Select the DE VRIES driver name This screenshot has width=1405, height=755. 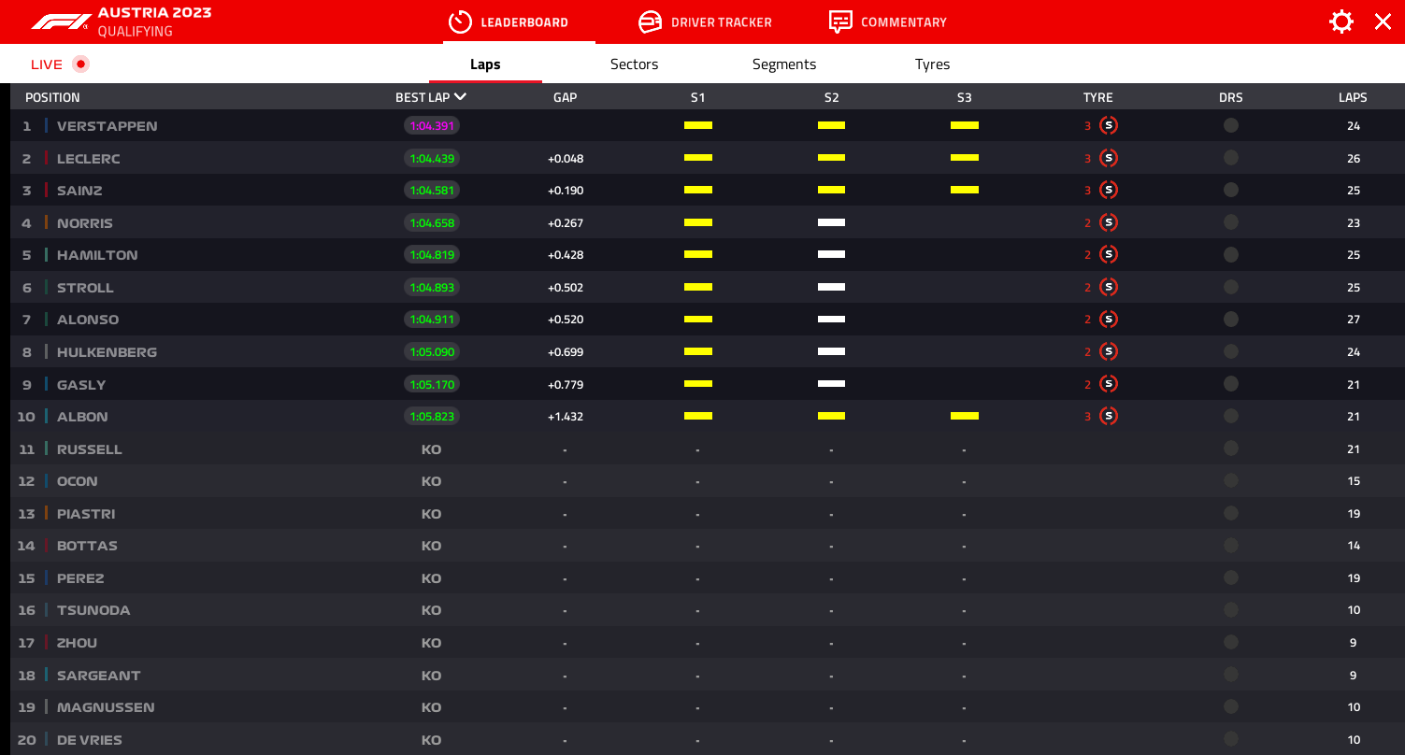pos(90,739)
